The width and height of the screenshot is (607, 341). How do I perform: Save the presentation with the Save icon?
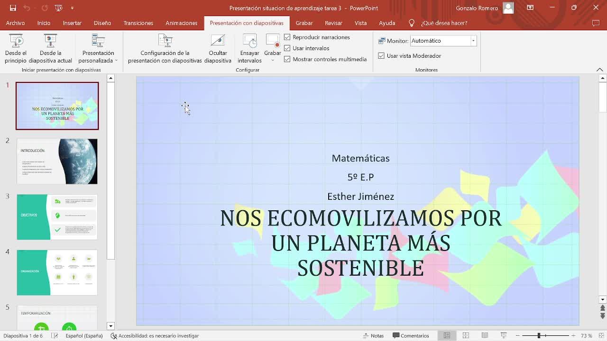tap(13, 8)
